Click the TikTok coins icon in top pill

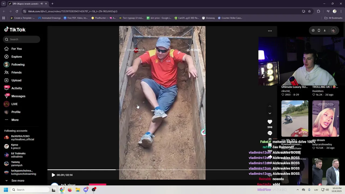pyautogui.click(x=313, y=30)
